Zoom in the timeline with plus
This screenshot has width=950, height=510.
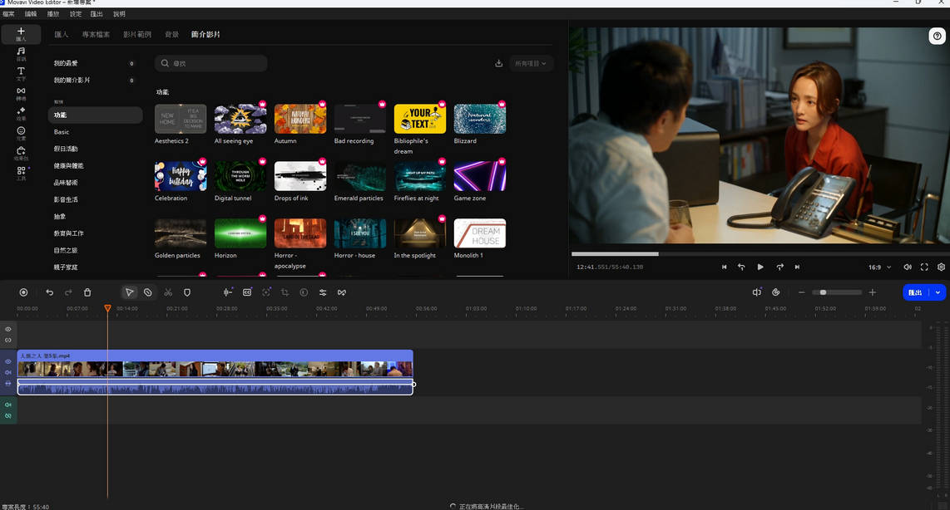(x=873, y=292)
